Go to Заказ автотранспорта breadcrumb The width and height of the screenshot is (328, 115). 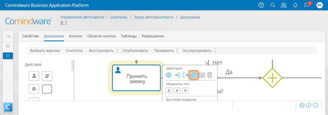[154, 17]
